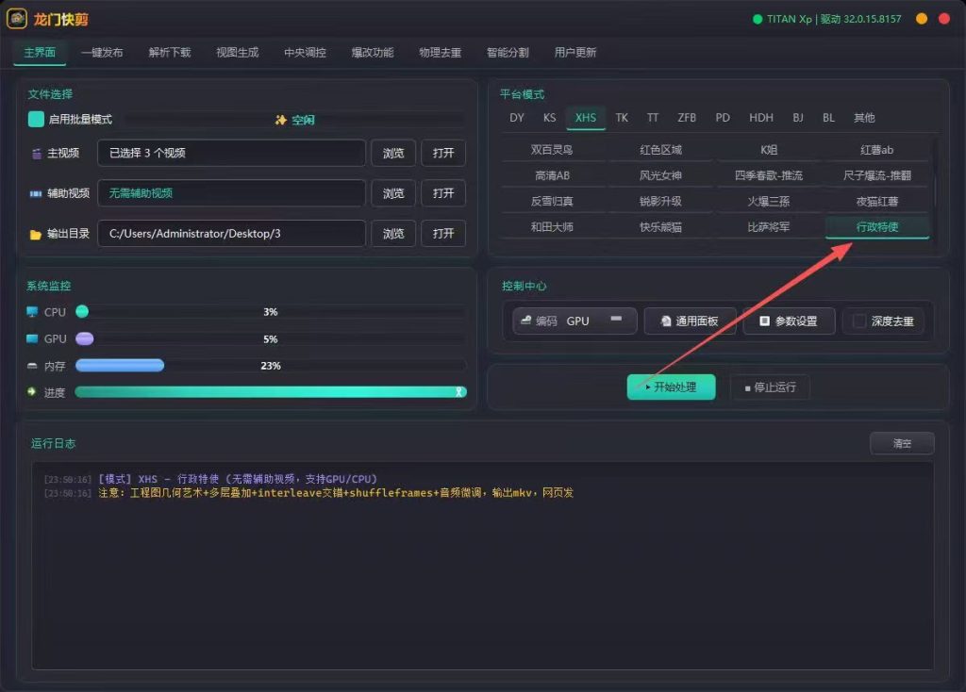Open the 解析下载 tab
The width and height of the screenshot is (966, 692).
[170, 53]
